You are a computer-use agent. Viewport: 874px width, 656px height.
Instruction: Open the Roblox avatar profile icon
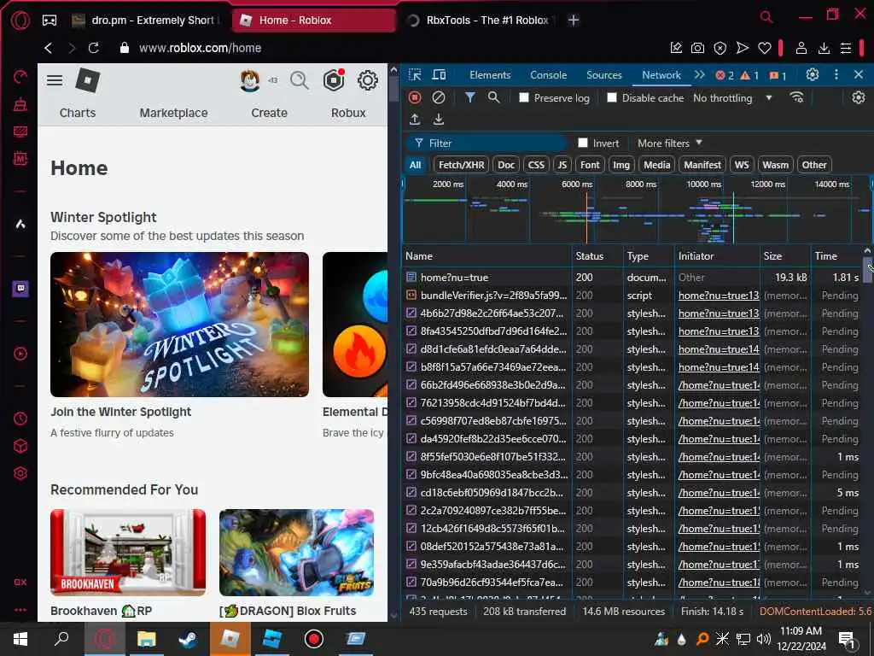250,81
